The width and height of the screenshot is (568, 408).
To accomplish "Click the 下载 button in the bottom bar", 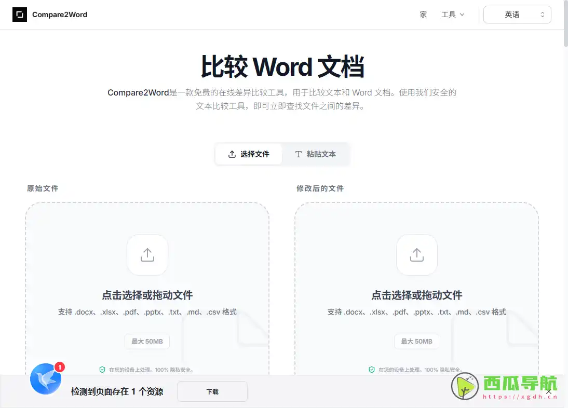I will [212, 391].
